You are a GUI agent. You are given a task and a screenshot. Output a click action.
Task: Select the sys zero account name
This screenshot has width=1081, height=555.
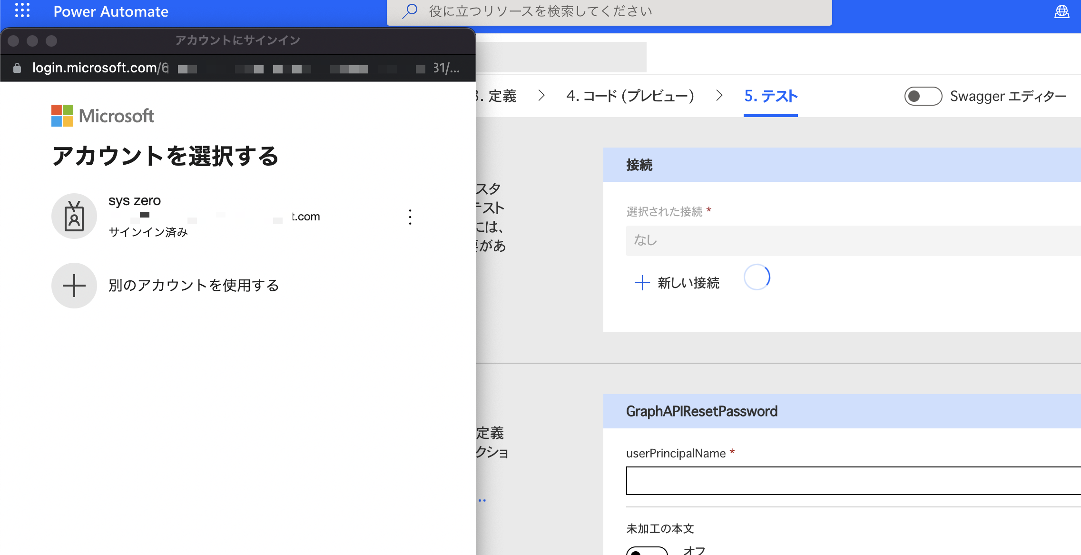click(135, 201)
